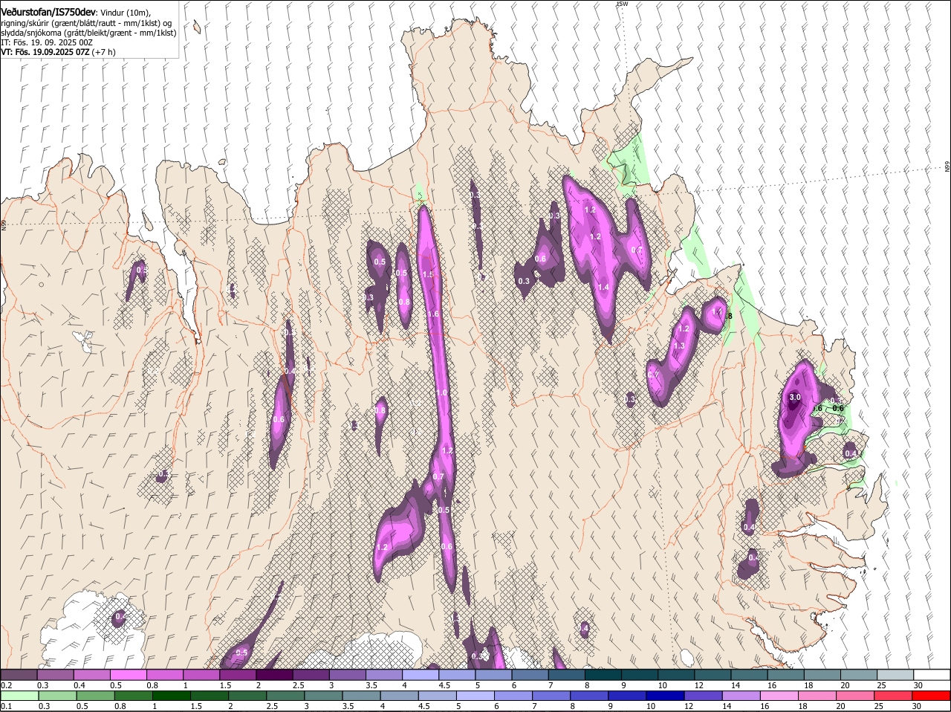951x712 pixels.
Task: Select the darkest purple 2 swatch in upper legend
Action: (274, 674)
